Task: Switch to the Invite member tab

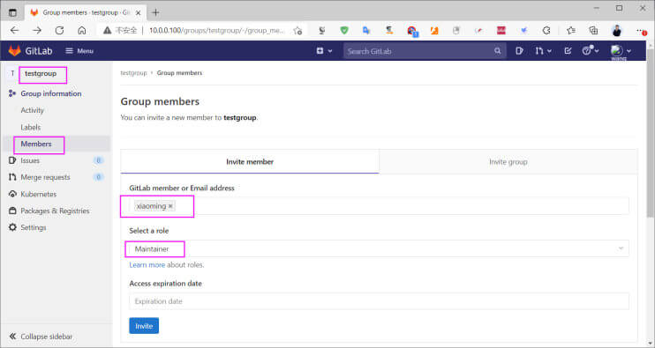Action: pos(250,162)
